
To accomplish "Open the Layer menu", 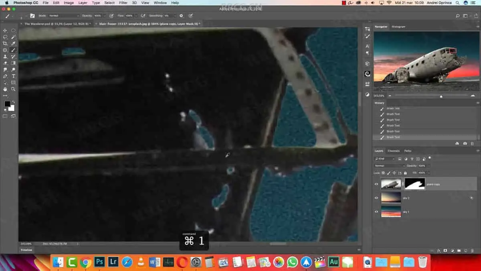I will tap(83, 3).
